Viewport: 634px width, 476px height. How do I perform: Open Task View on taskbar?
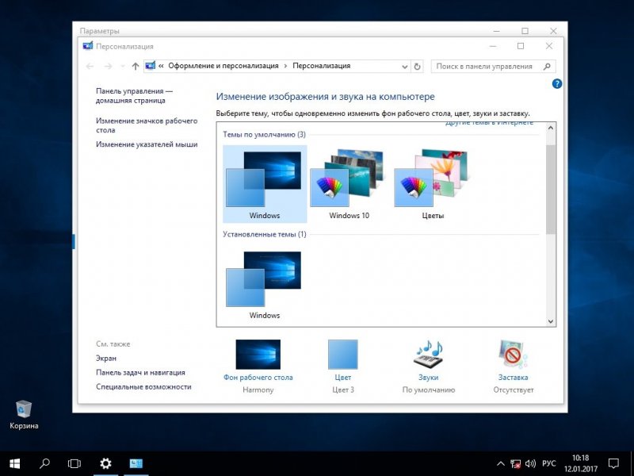click(74, 463)
